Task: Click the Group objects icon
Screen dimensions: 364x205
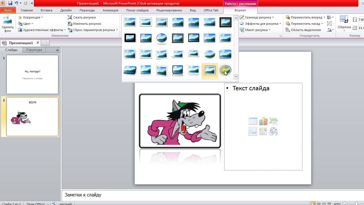Action: (x=331, y=24)
